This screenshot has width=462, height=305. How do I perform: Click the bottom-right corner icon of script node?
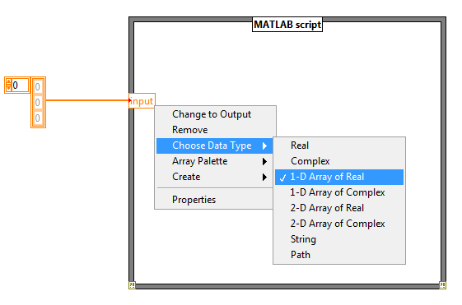tap(442, 285)
